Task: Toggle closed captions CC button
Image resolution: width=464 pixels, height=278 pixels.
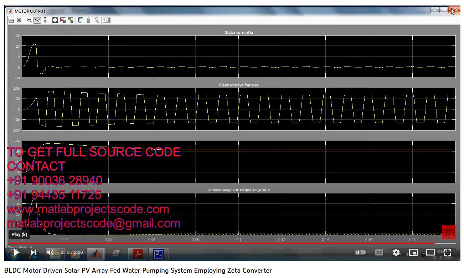Action: 379,252
